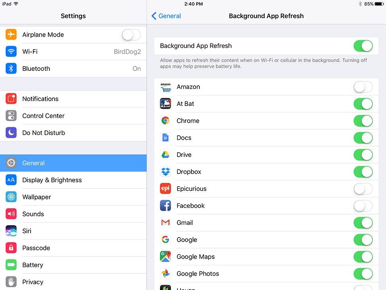Open Control Center label
The width and height of the screenshot is (386, 290).
[43, 116]
